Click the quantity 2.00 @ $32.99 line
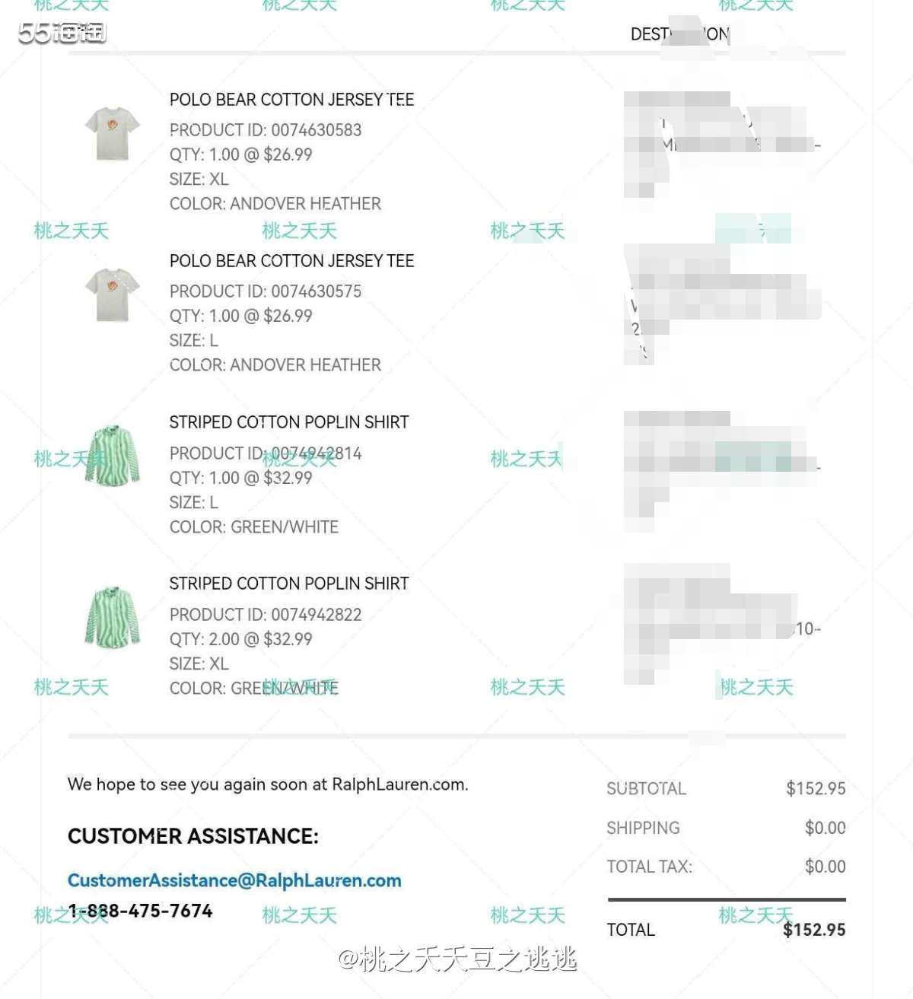The height and width of the screenshot is (999, 913). pos(240,639)
